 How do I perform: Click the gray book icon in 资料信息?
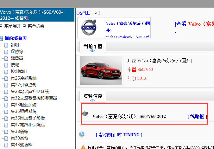[x=85, y=114]
